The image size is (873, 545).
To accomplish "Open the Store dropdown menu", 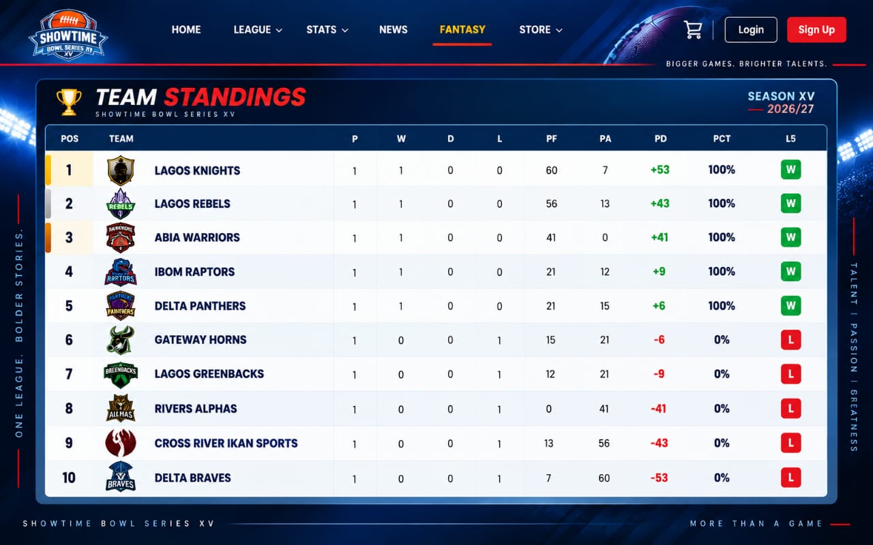I will coord(541,30).
